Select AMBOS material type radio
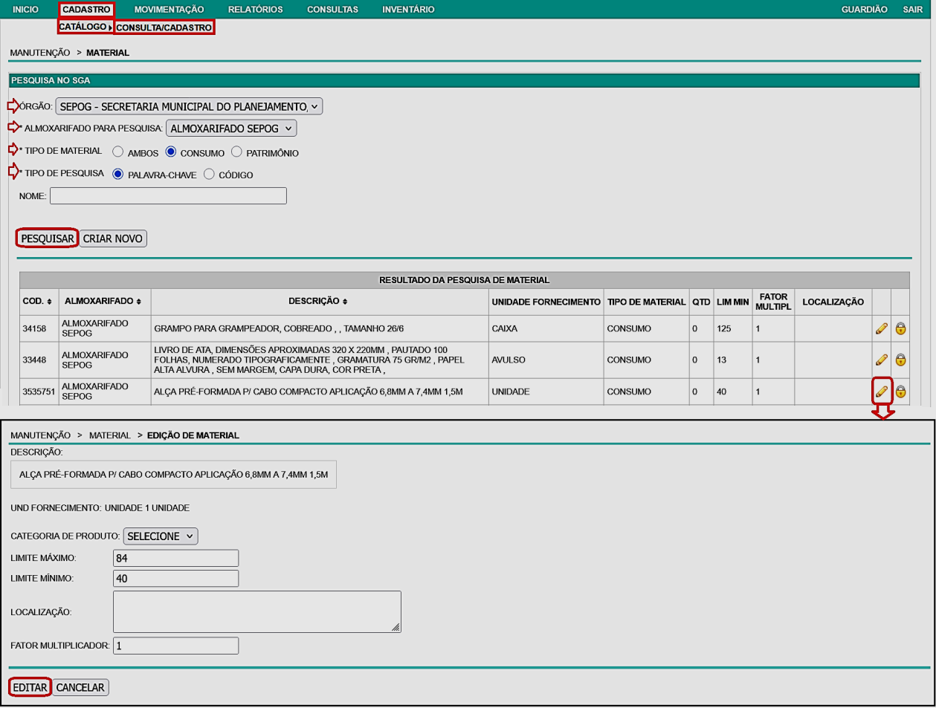This screenshot has height=708, width=936. click(x=118, y=152)
